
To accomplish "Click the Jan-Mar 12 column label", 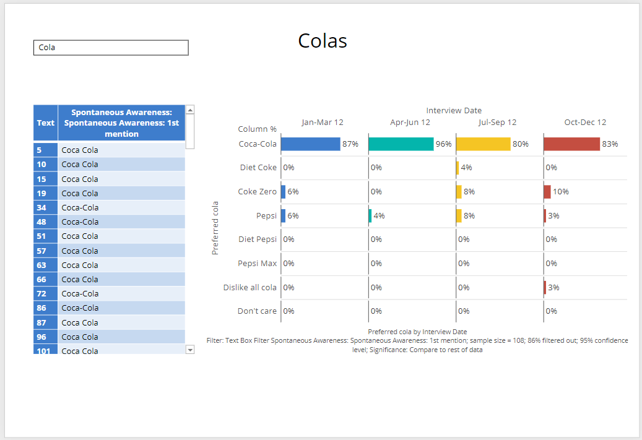I will click(x=322, y=123).
